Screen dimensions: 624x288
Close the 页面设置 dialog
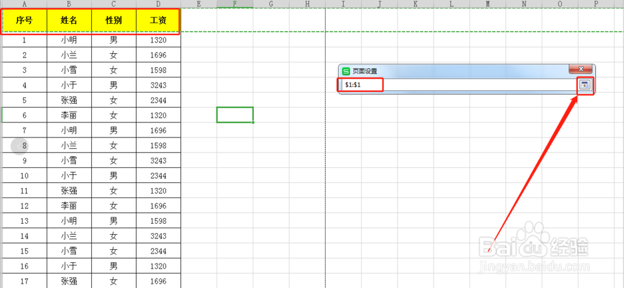point(580,69)
